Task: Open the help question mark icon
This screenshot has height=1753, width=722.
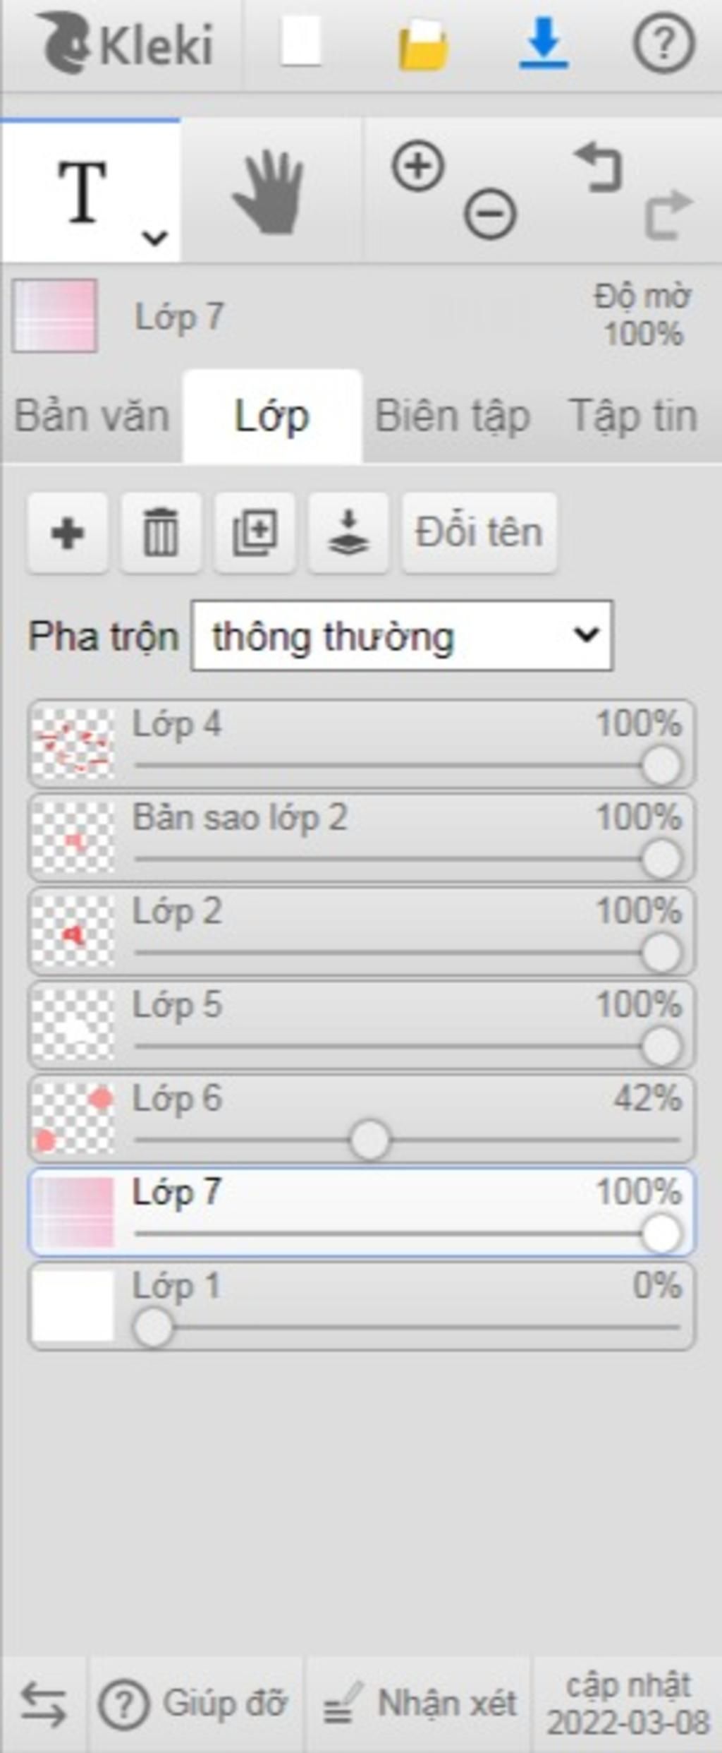Action: click(663, 44)
